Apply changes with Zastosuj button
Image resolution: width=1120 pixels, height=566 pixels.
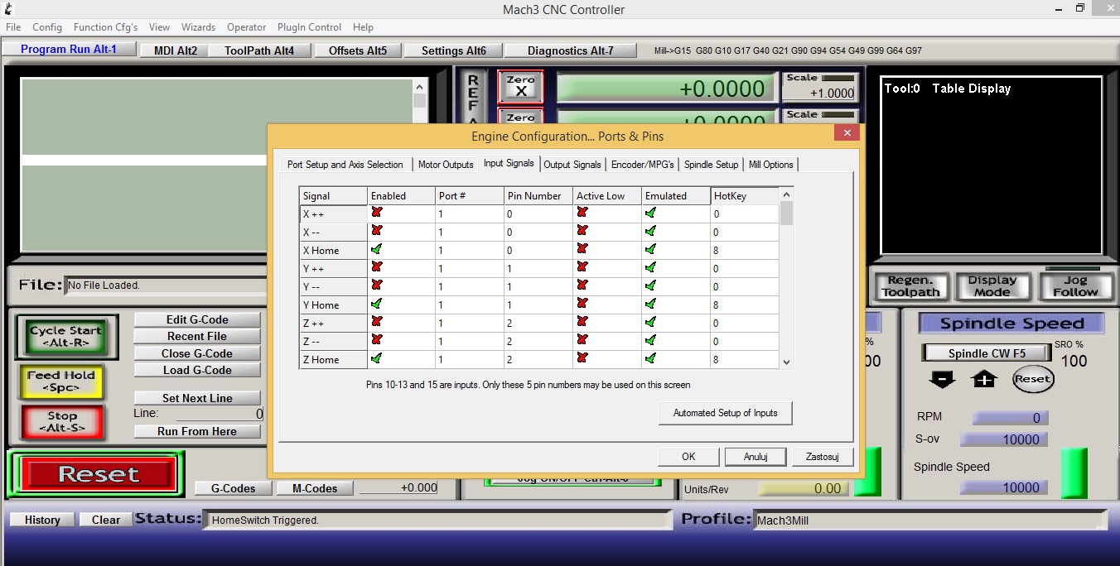823,457
